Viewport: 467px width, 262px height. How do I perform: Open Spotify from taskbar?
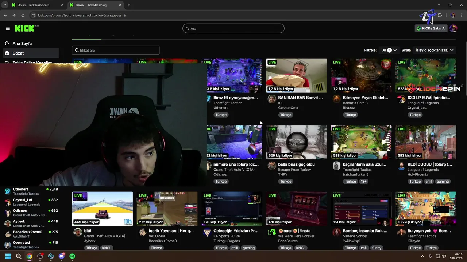pyautogui.click(x=72, y=256)
